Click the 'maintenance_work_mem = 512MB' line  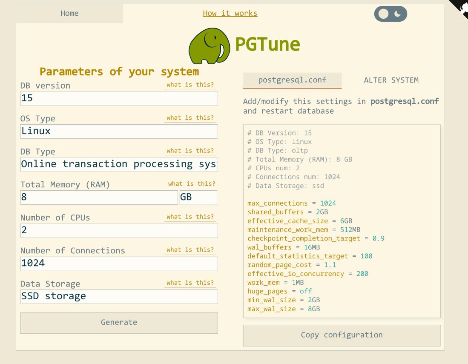304,230
